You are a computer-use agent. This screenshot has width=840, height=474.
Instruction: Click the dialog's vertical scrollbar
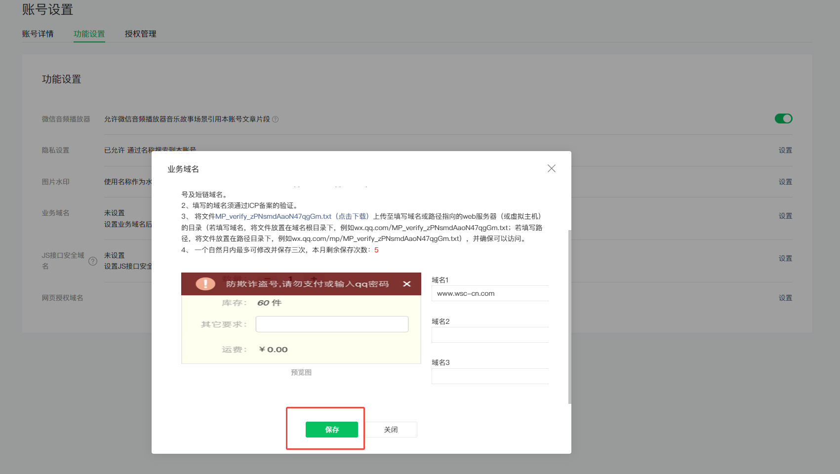coord(569,316)
